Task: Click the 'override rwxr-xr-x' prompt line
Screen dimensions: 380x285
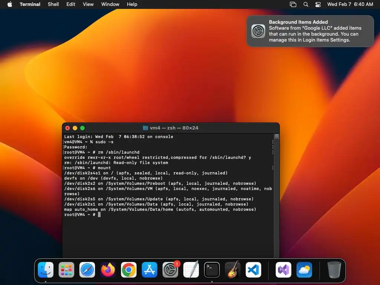Action: coord(157,157)
